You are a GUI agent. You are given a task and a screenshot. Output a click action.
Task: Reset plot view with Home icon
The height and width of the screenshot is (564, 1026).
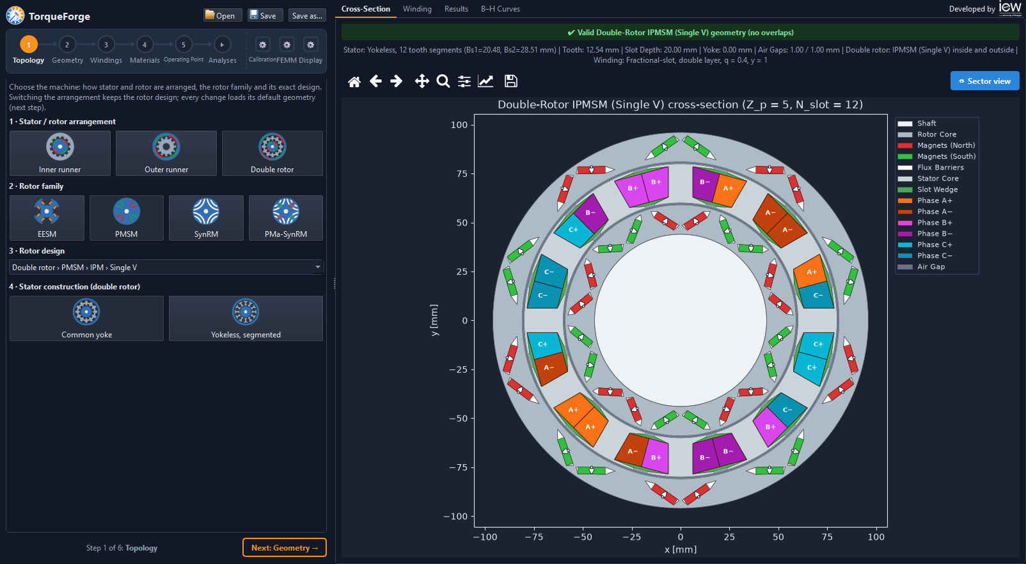coord(354,81)
